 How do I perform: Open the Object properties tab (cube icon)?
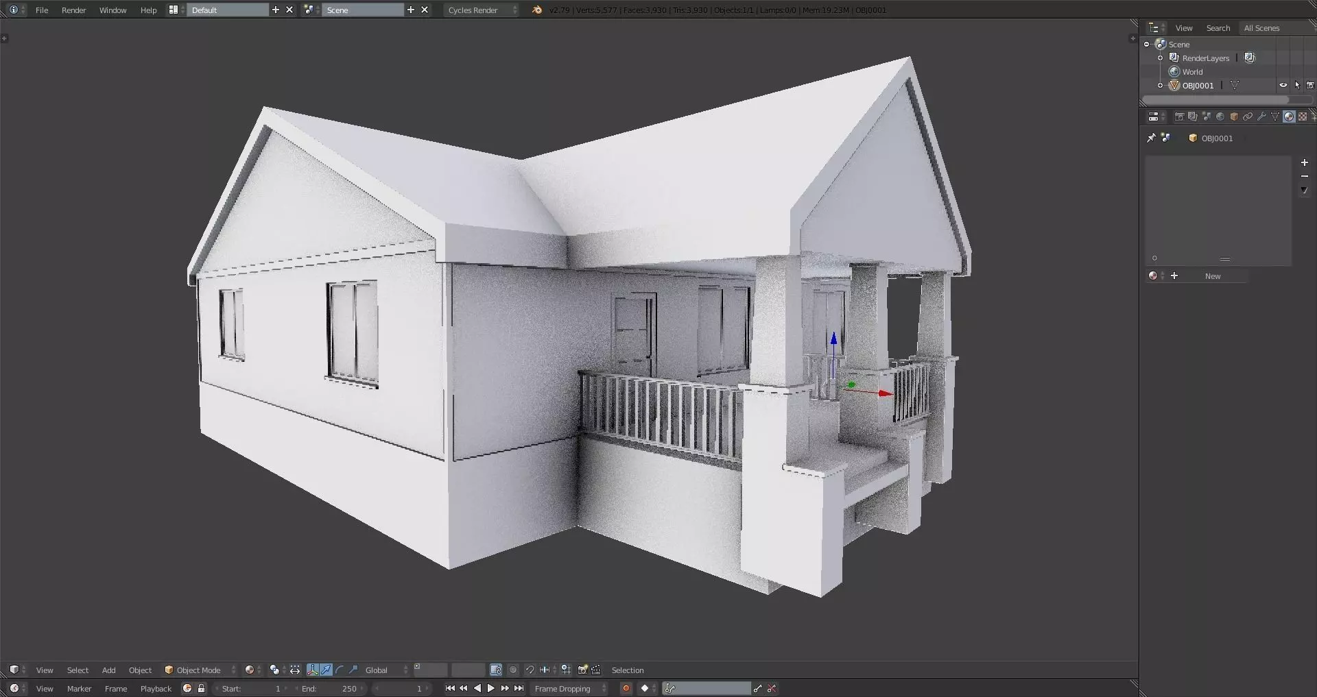tap(1234, 117)
